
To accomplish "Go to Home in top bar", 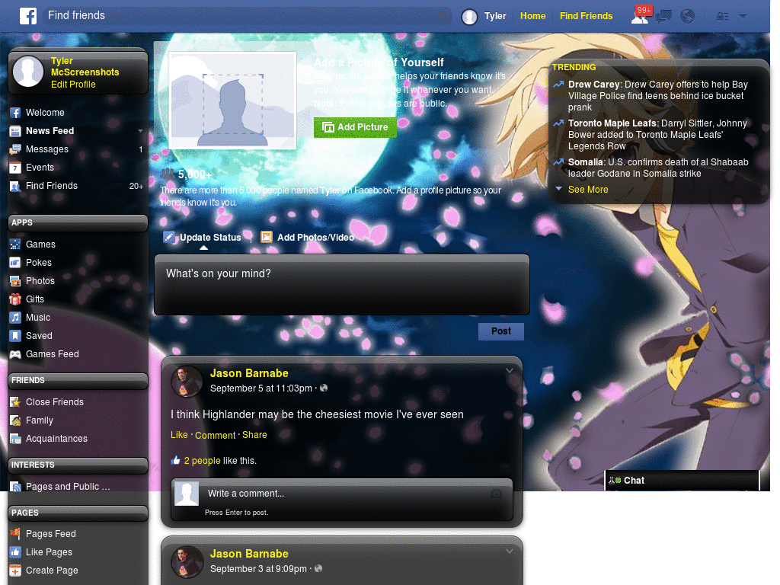I will click(532, 16).
